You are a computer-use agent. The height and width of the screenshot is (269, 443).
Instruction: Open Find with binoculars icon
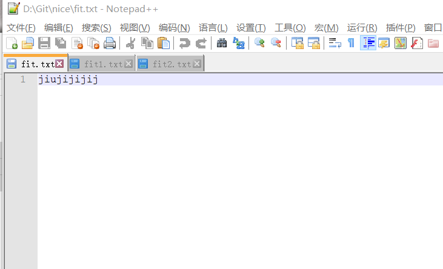[x=222, y=43]
